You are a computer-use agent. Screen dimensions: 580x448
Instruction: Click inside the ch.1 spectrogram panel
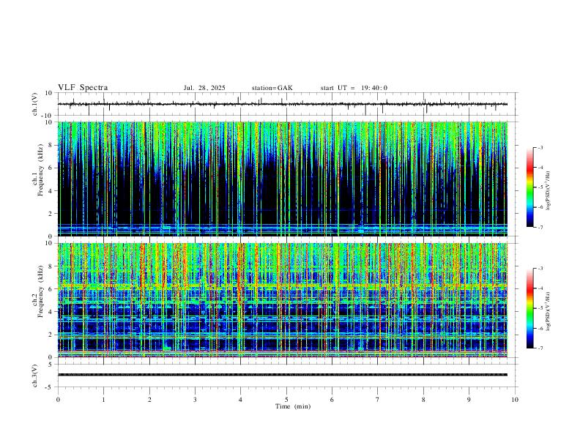pos(283,179)
